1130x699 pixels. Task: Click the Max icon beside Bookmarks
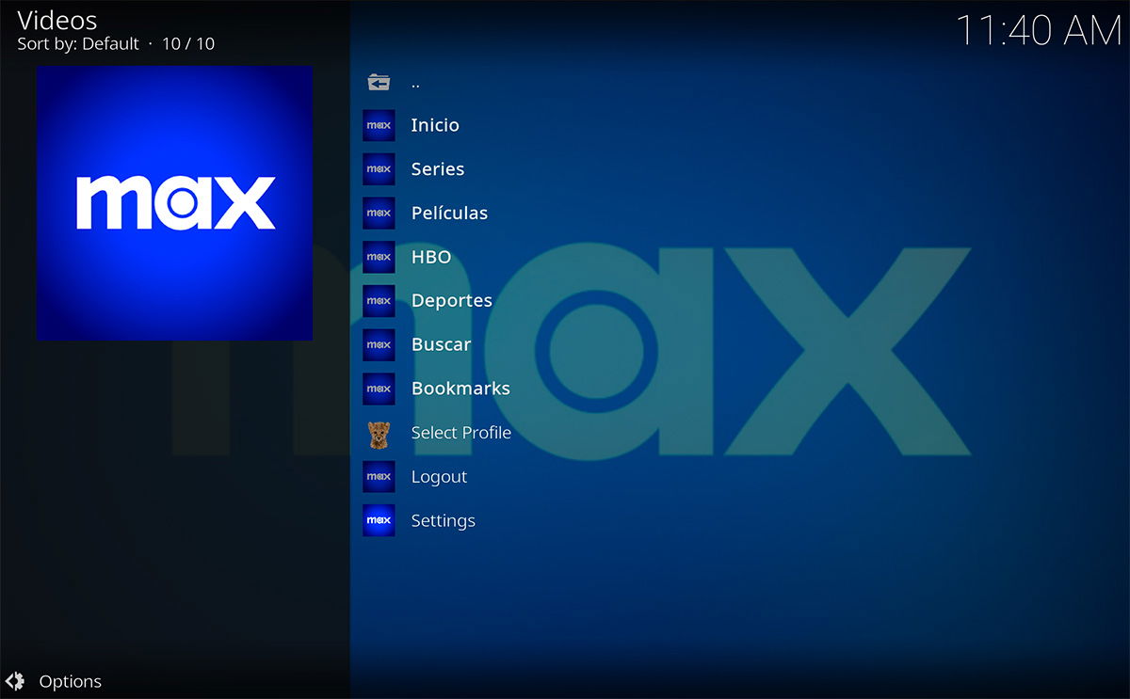pyautogui.click(x=379, y=389)
